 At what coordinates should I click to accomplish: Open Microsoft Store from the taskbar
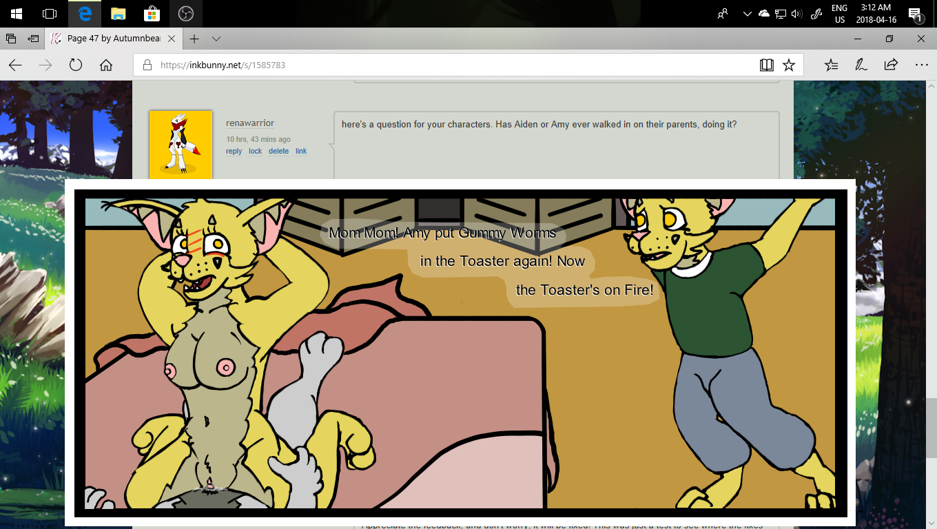[x=152, y=14]
